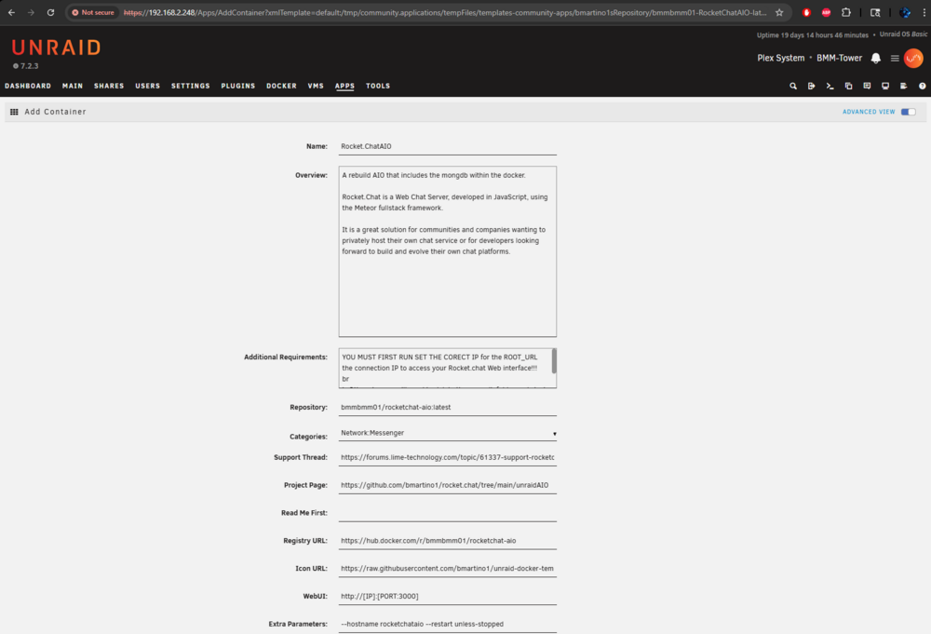Click the help question mark icon

(x=922, y=86)
